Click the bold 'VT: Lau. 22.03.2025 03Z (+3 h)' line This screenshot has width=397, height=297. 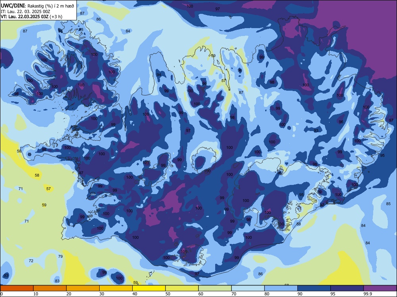31,17
